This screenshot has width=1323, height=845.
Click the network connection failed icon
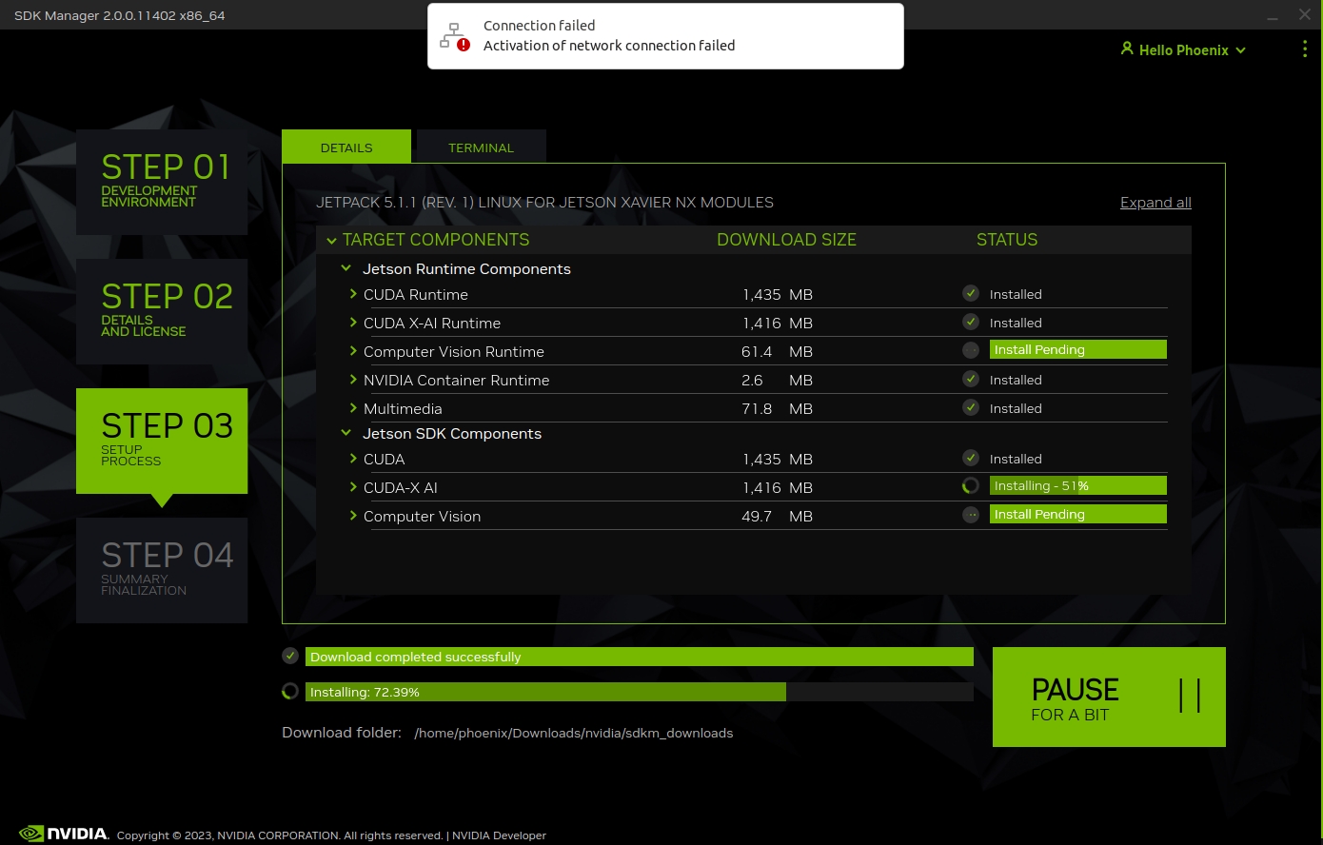[x=454, y=36]
